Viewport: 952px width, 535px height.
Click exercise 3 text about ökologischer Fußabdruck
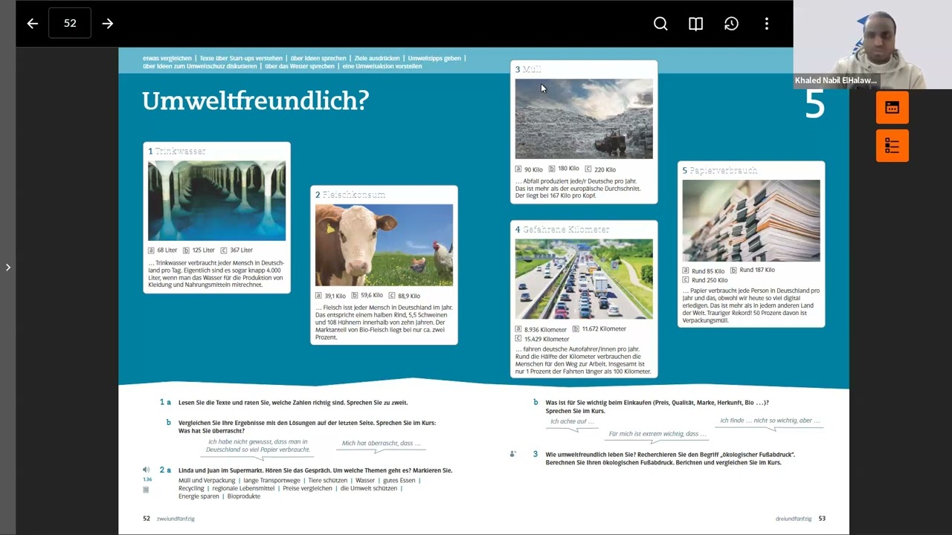click(669, 458)
